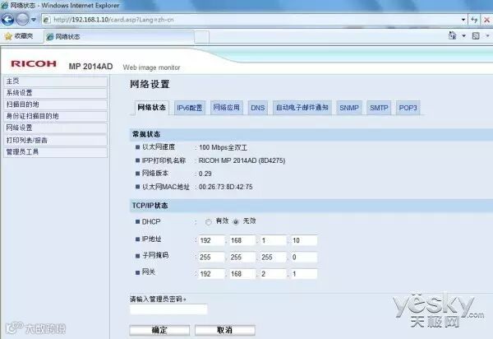The image size is (493, 339).
Task: Open 管理员工具 in the left sidebar
Action: pos(55,152)
